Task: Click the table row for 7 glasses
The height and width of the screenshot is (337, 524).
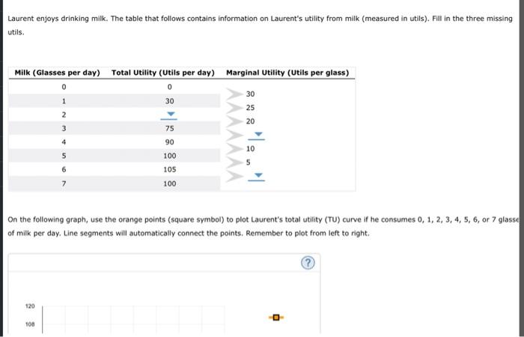Action: pyautogui.click(x=115, y=183)
